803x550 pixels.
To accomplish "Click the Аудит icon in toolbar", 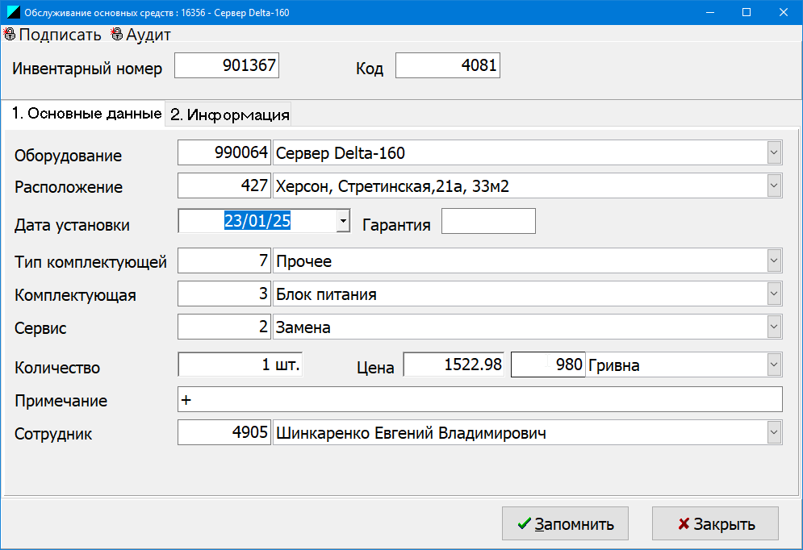I will point(117,35).
